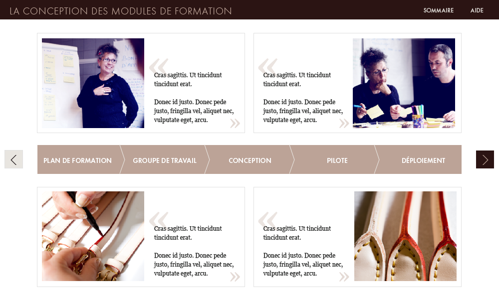The height and width of the screenshot is (299, 499).
Task: Click the page title La Conception des Modules
Action: pyautogui.click(x=121, y=11)
